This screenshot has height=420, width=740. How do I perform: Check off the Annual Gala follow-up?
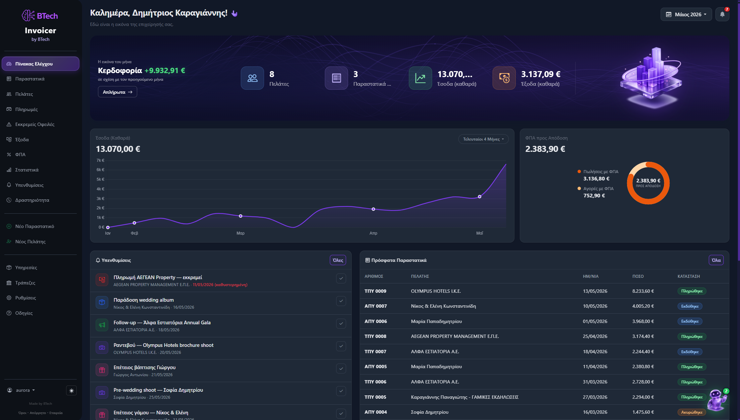pos(341,324)
